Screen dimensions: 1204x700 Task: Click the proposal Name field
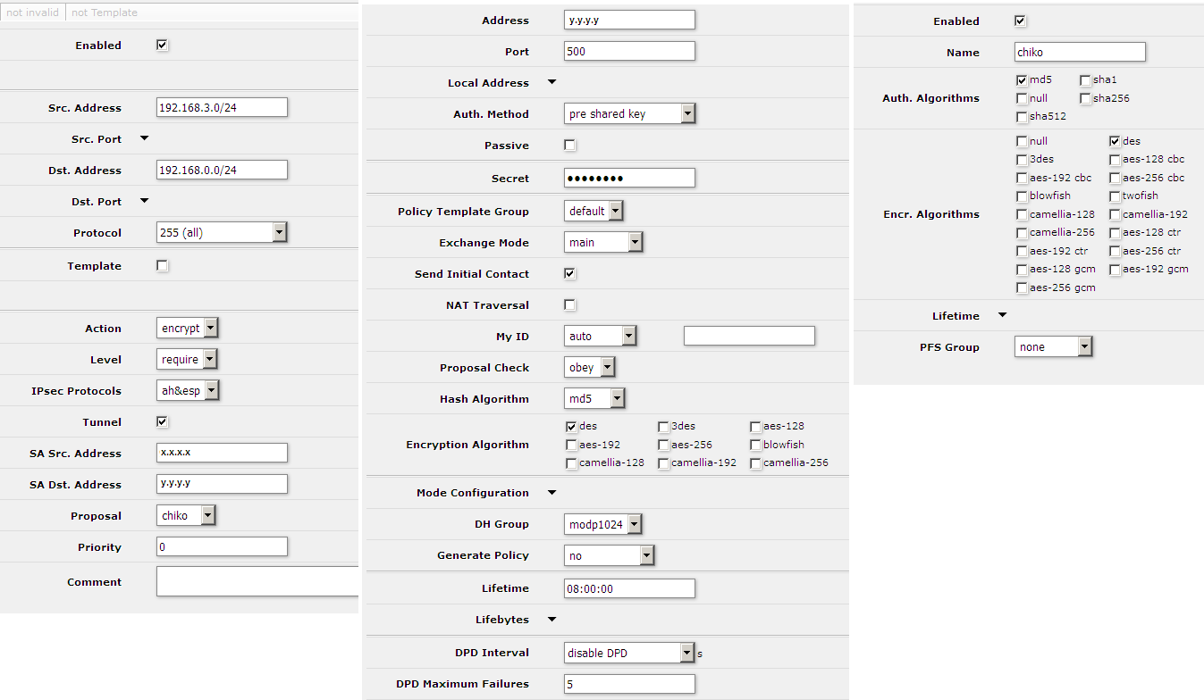[x=1080, y=53]
